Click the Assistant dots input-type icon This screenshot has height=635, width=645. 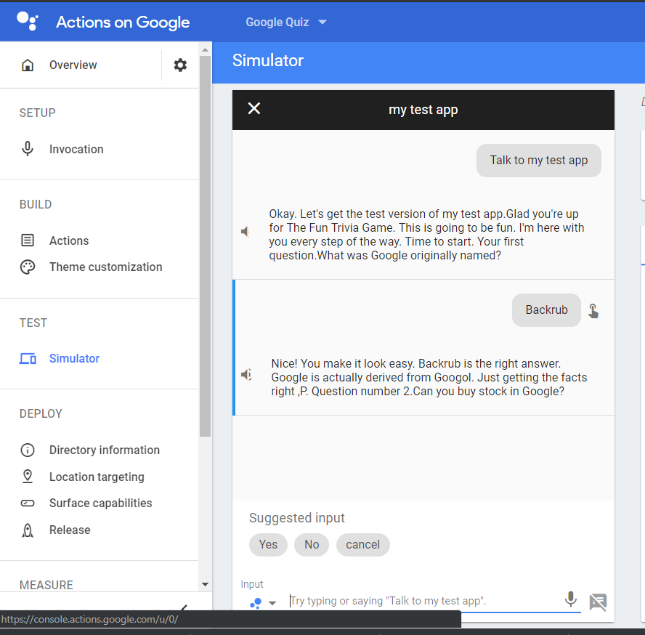[x=256, y=603]
